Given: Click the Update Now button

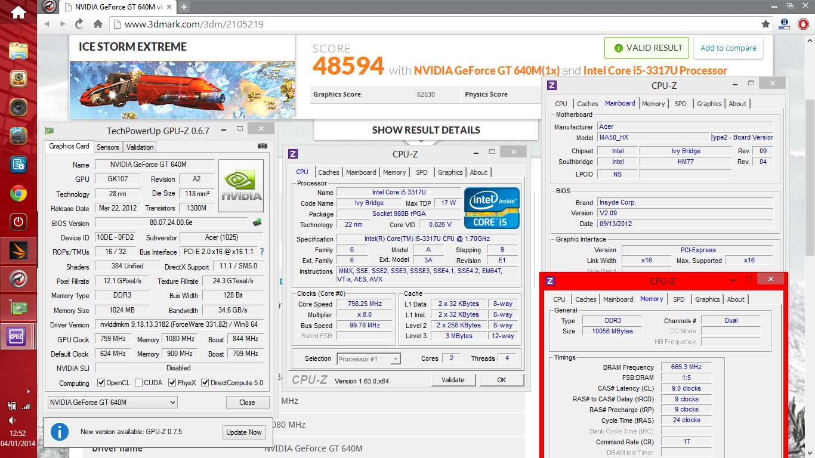Looking at the screenshot, I should (x=243, y=432).
